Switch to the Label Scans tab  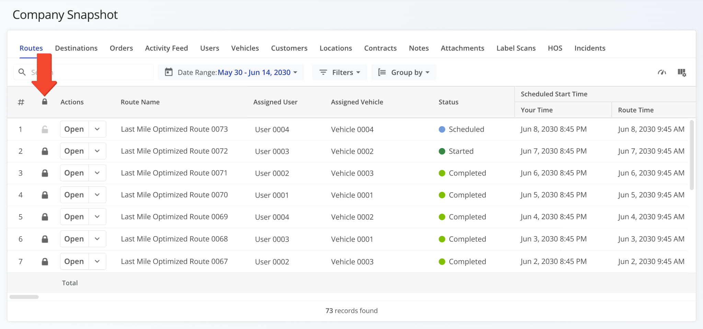516,48
